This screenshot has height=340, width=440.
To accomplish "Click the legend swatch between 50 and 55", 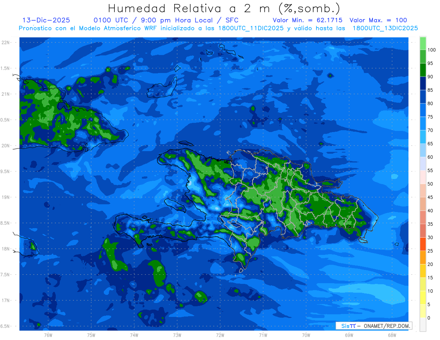I will (x=423, y=177).
